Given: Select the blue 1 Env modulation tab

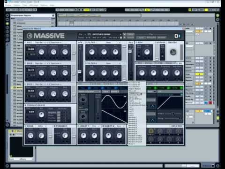Looking at the screenshot, I should click(x=84, y=88).
